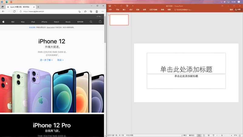Click the Edge page vertical scrollbar

[x=105, y=29]
